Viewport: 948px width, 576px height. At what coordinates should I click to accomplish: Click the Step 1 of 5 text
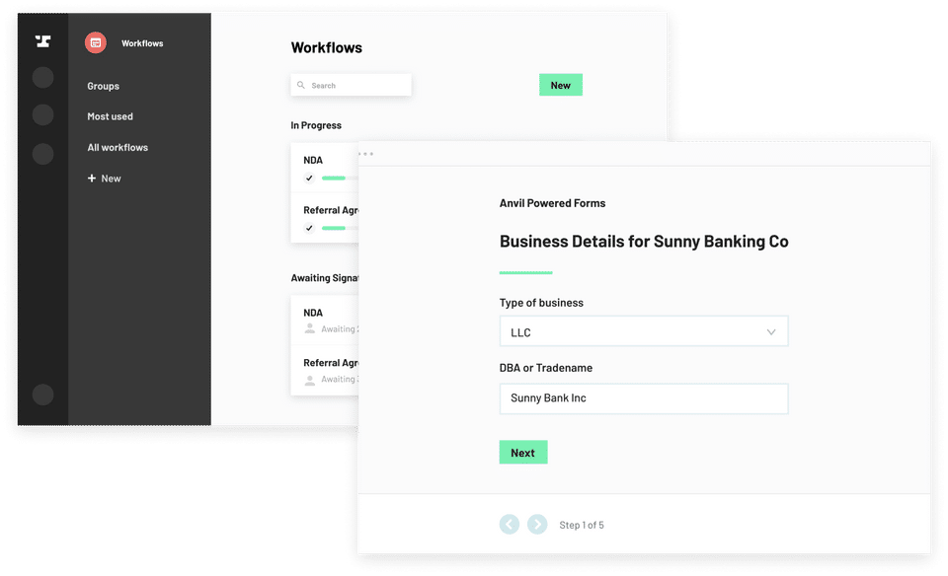pyautogui.click(x=581, y=526)
